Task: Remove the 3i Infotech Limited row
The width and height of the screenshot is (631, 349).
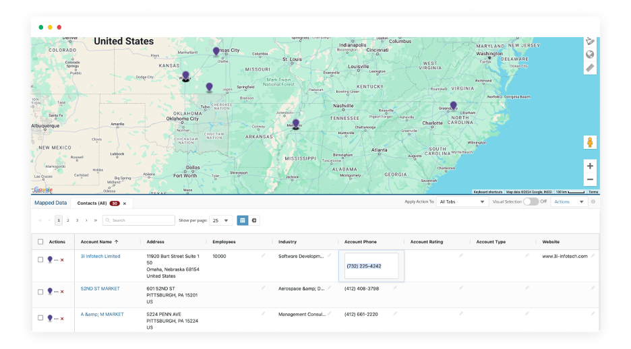Action: [x=62, y=260]
